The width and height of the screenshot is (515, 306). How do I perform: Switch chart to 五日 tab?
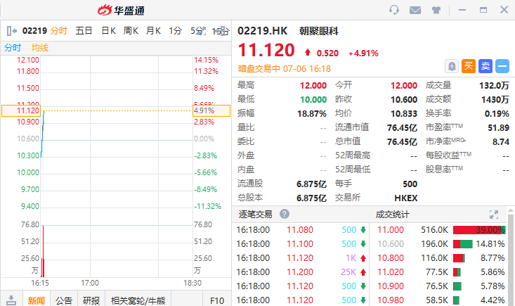(84, 30)
